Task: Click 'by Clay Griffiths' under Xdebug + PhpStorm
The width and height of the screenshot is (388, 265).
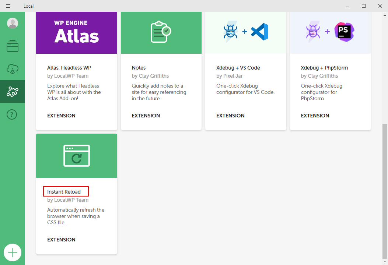Action: click(319, 76)
